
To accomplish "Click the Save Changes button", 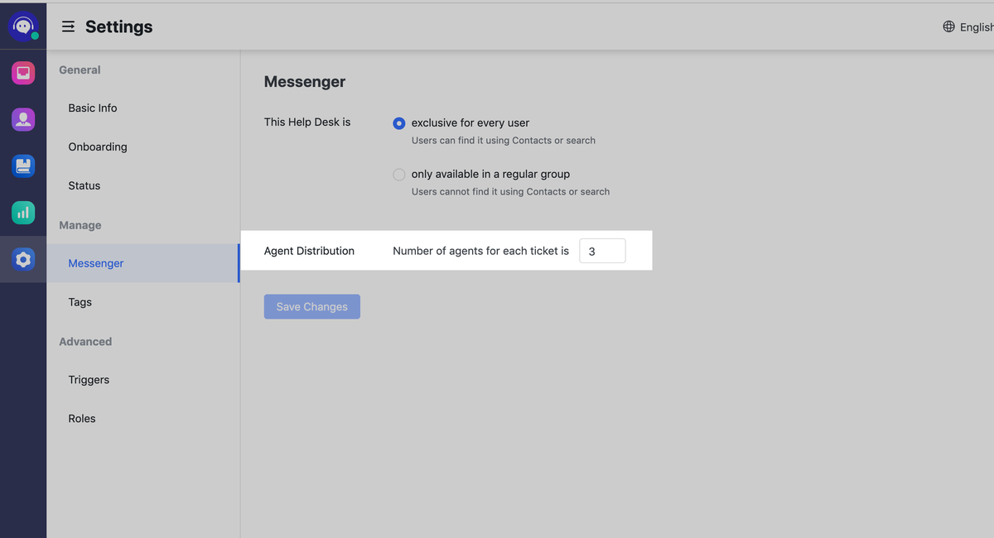I will pyautogui.click(x=312, y=306).
